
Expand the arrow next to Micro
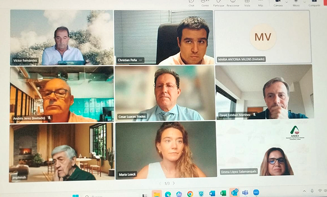304,2
